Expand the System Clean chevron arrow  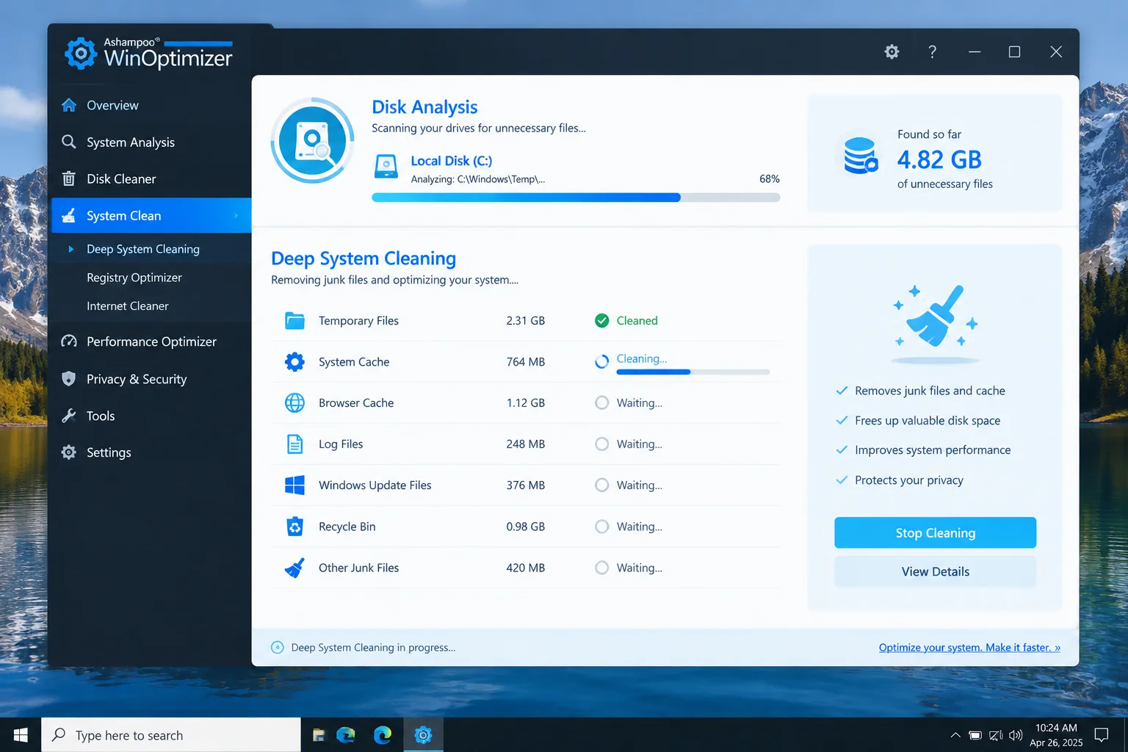coord(236,215)
